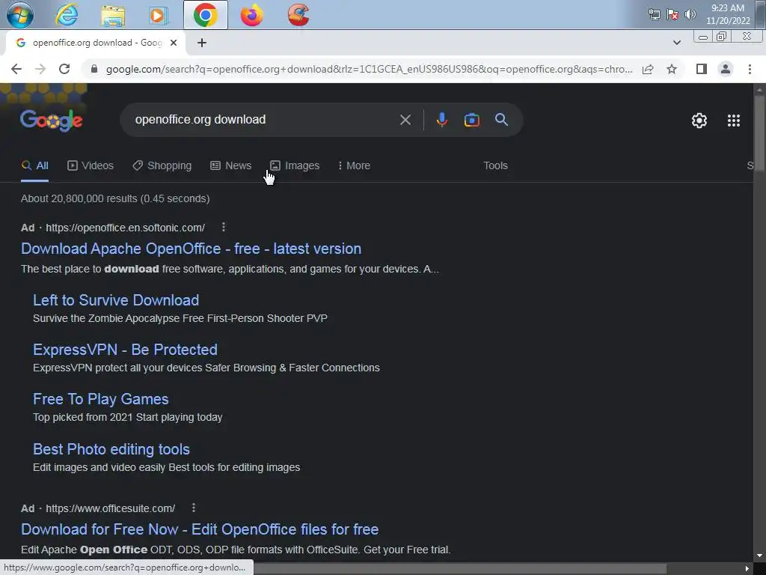The width and height of the screenshot is (766, 575).
Task: Submit search with magnifier icon
Action: (x=501, y=120)
